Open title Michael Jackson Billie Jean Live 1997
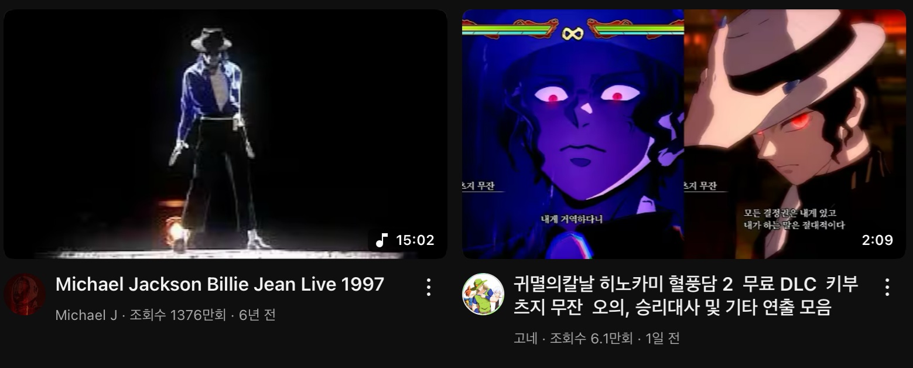Screen dimensions: 913x368 (220, 285)
